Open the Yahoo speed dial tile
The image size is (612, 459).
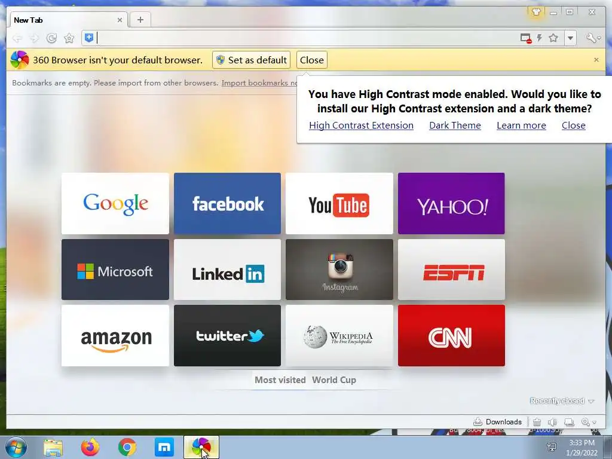(x=451, y=203)
